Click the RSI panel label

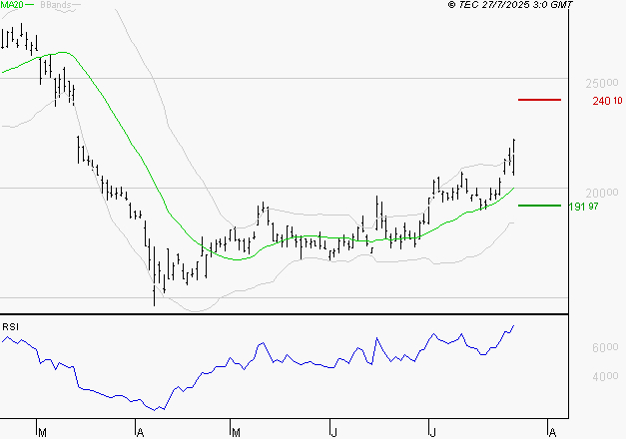point(10,327)
